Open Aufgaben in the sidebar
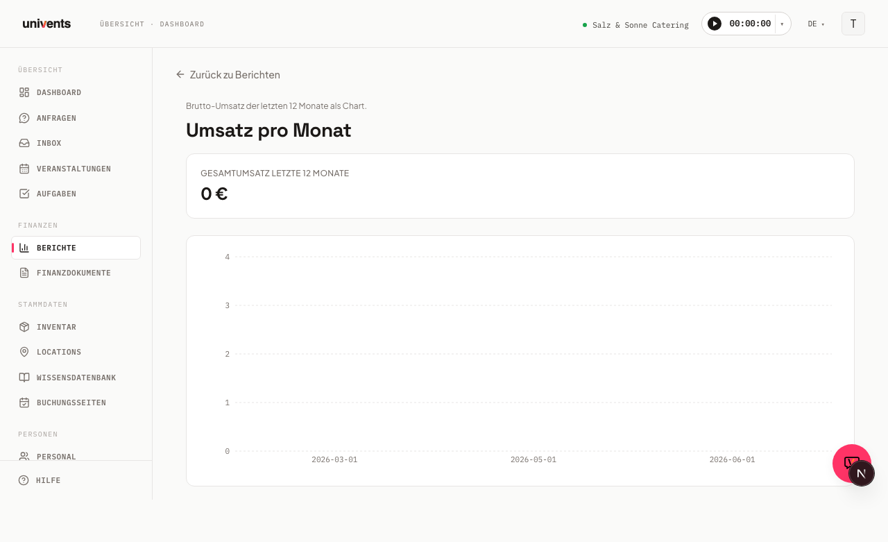 (76, 194)
